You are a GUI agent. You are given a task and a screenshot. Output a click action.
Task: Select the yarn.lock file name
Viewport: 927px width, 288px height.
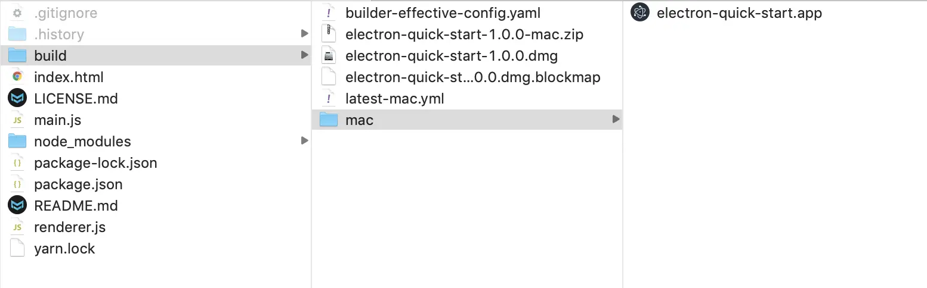64,248
